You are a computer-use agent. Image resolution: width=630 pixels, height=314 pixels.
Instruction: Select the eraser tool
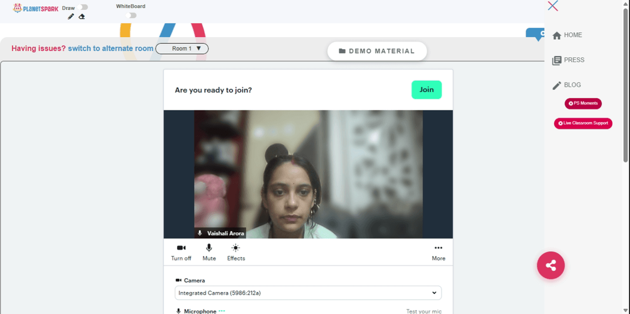click(81, 16)
